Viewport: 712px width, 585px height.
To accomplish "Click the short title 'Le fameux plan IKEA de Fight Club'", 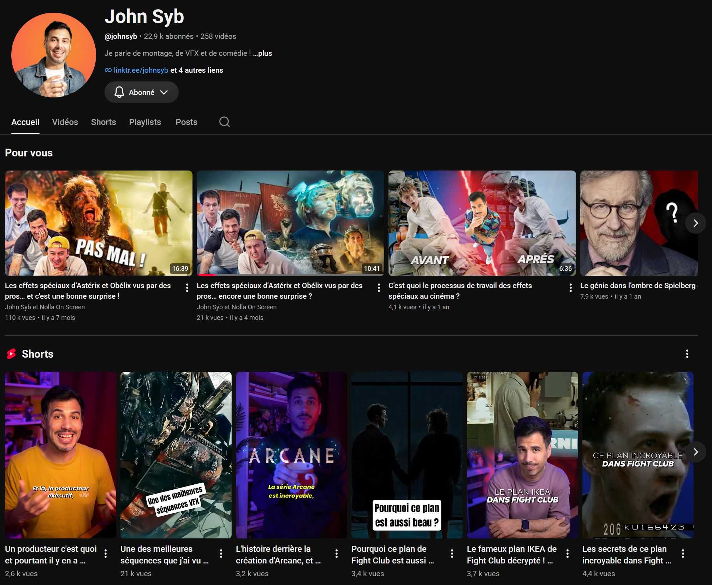I will point(511,555).
